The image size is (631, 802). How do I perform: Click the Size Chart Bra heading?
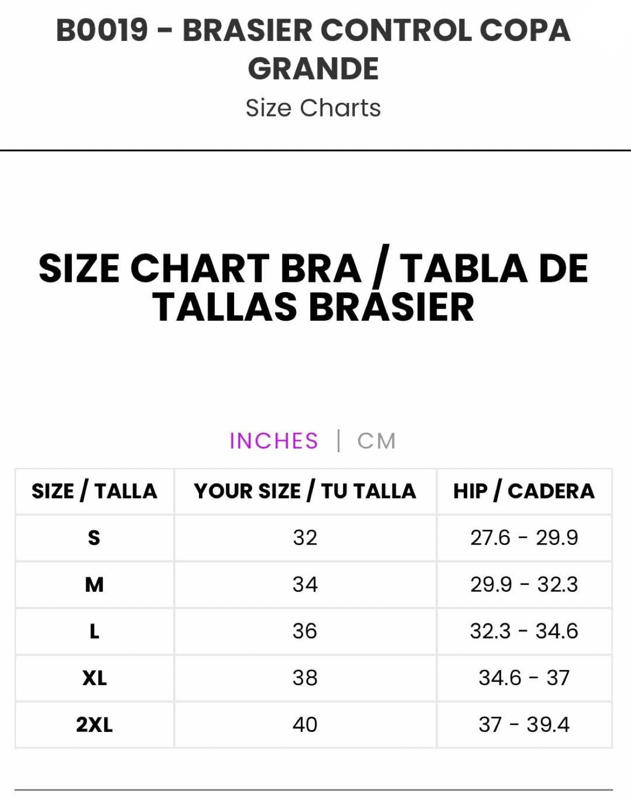coord(313,288)
